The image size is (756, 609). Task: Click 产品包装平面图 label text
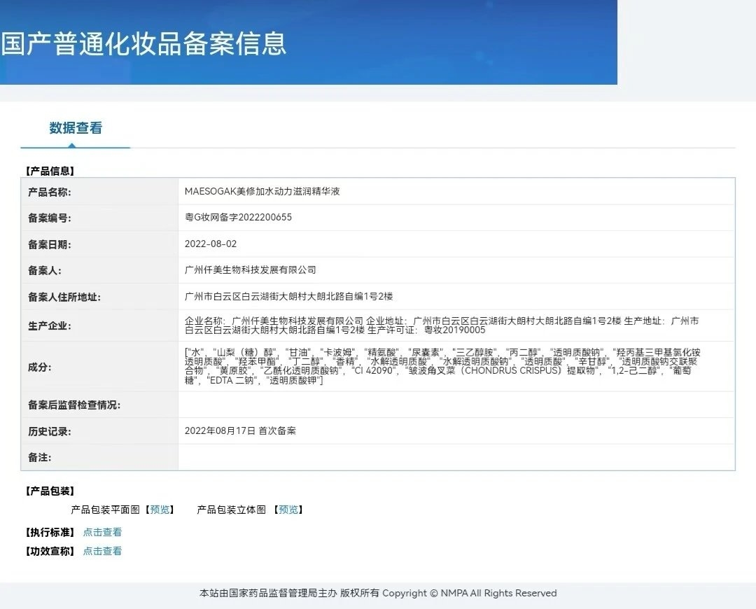(x=105, y=510)
